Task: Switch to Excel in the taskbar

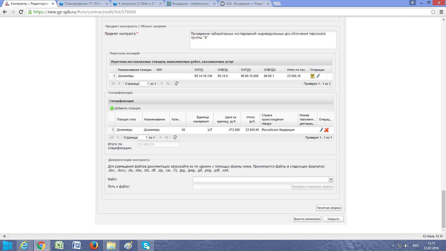Action: (x=59, y=245)
